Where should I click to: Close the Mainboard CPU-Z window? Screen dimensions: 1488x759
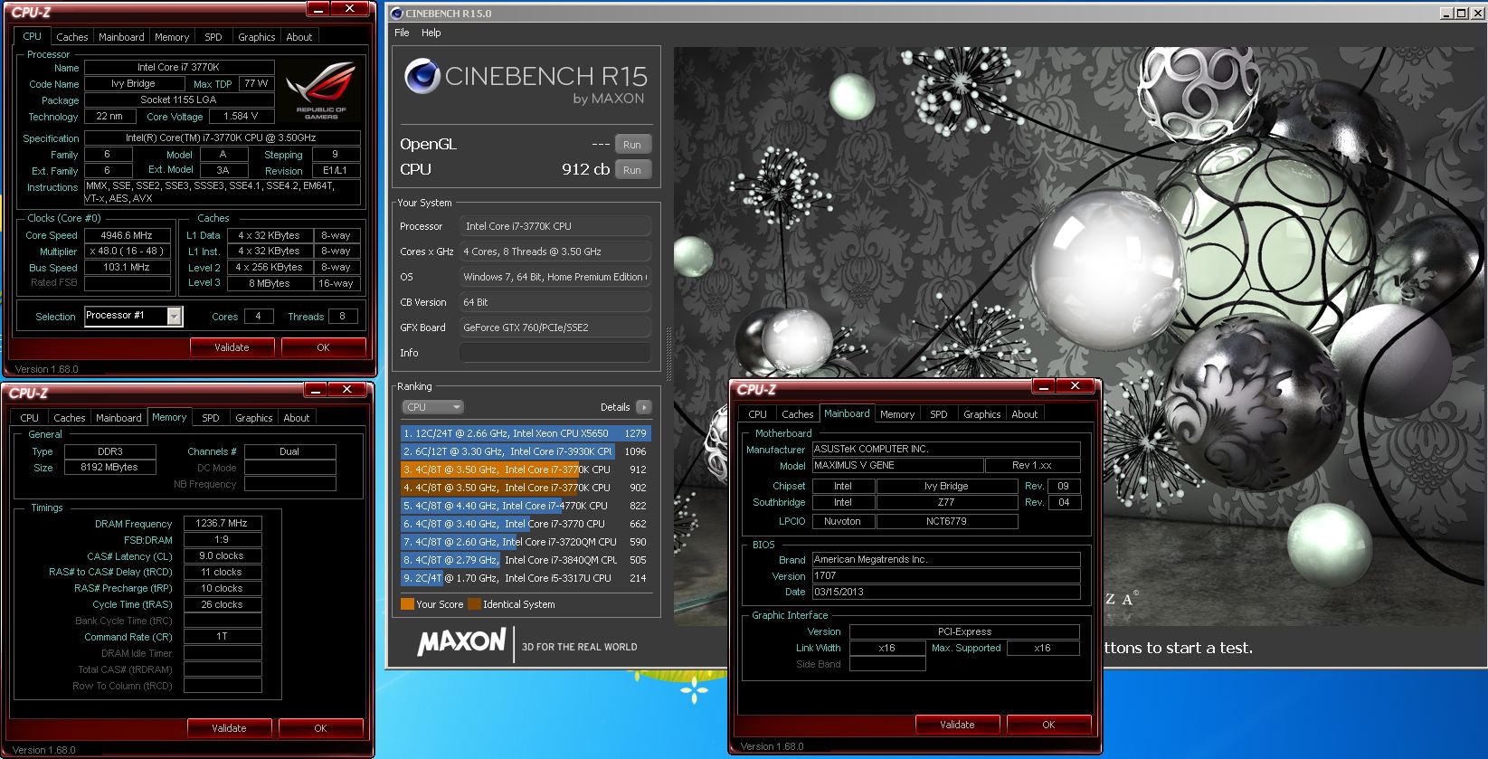coord(1076,386)
